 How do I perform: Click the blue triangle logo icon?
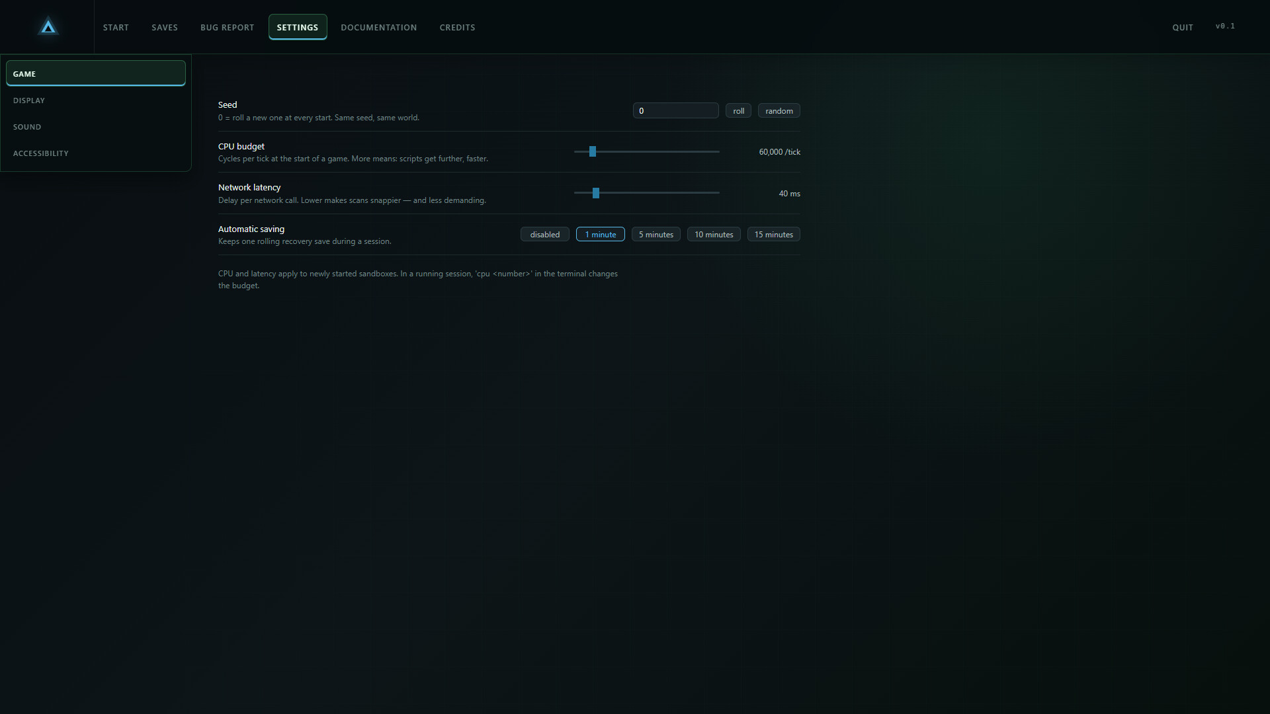click(48, 27)
